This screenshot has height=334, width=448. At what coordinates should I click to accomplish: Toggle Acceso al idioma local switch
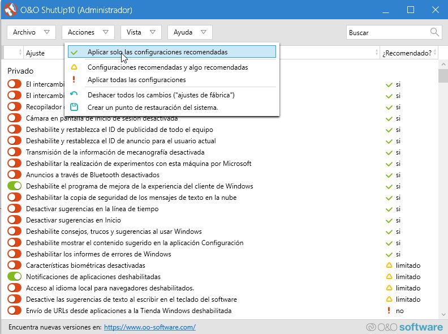pos(14,288)
